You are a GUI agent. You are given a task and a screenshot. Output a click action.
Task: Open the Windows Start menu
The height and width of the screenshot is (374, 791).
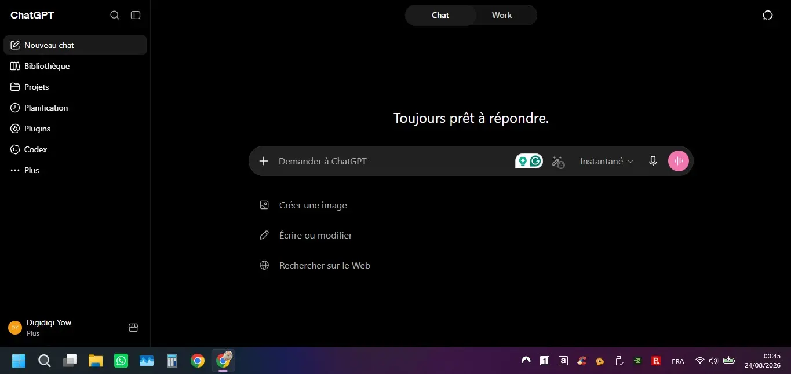[x=19, y=361]
